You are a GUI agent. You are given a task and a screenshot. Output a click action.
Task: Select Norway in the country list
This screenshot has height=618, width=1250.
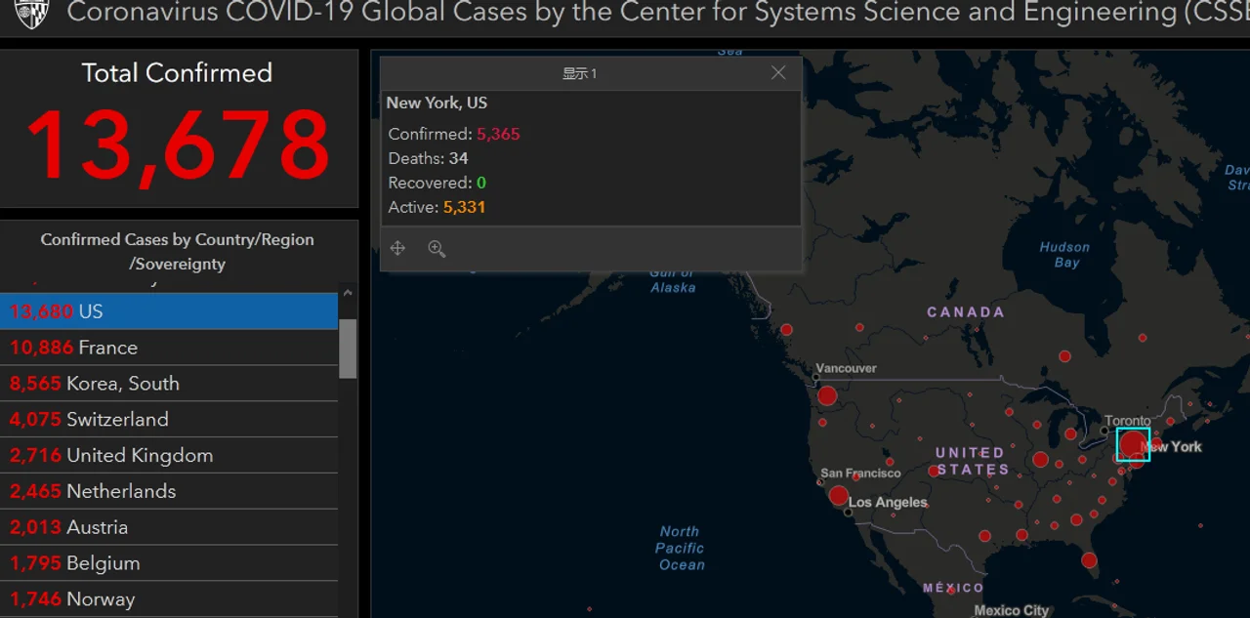169,599
